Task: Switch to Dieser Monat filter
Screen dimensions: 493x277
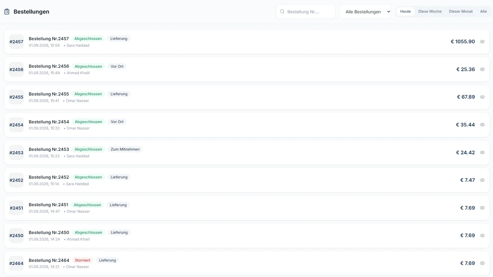Action: [x=461, y=11]
